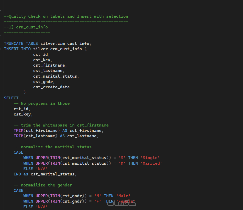The image size is (243, 210).
Task: Select cst_marital_status in the INSERT column list
Action: click(55, 76)
